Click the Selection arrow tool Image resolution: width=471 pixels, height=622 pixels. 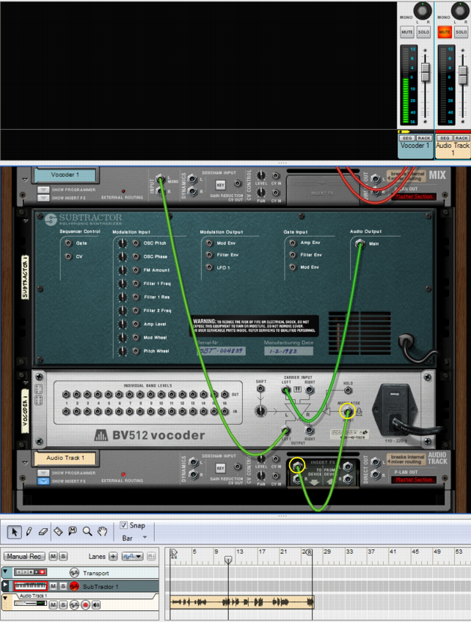pyautogui.click(x=13, y=531)
